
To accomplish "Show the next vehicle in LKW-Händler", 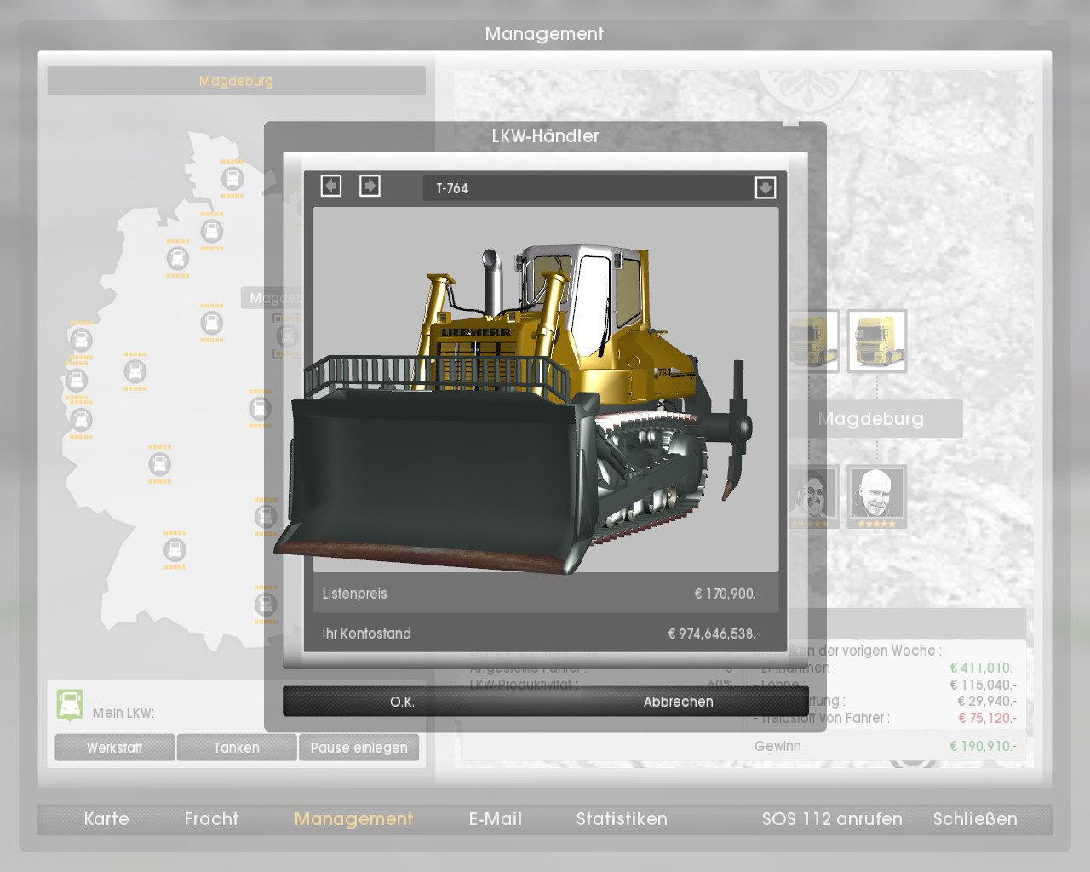I will 370,186.
